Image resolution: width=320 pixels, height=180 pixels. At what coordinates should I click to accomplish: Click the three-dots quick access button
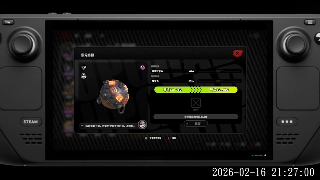287,122
